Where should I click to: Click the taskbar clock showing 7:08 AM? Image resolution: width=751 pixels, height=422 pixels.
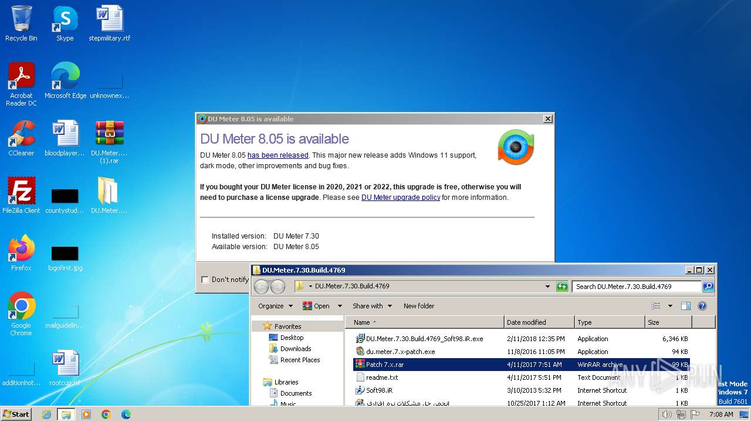721,414
